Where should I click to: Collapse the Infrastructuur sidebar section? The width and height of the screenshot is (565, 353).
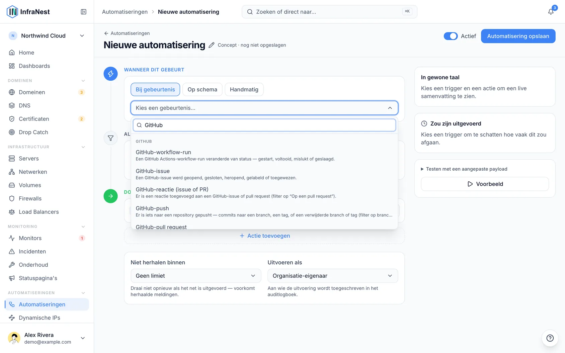(x=47, y=147)
